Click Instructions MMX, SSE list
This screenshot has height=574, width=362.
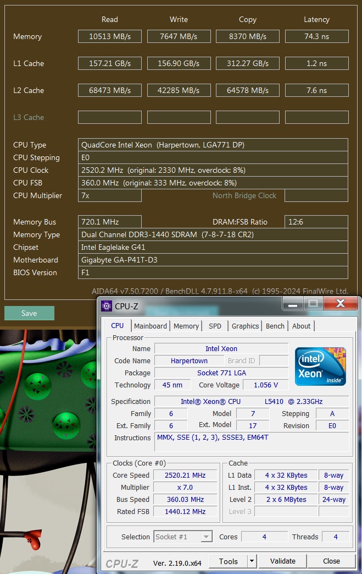(x=252, y=442)
